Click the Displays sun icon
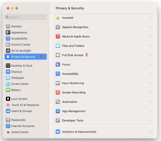The height and width of the screenshot is (141, 161). (x=8, y=72)
